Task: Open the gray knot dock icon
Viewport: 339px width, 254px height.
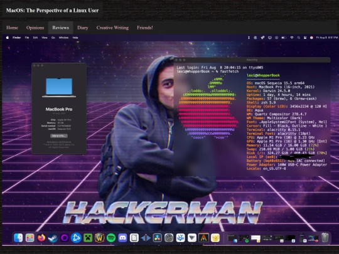Action: coord(169,238)
